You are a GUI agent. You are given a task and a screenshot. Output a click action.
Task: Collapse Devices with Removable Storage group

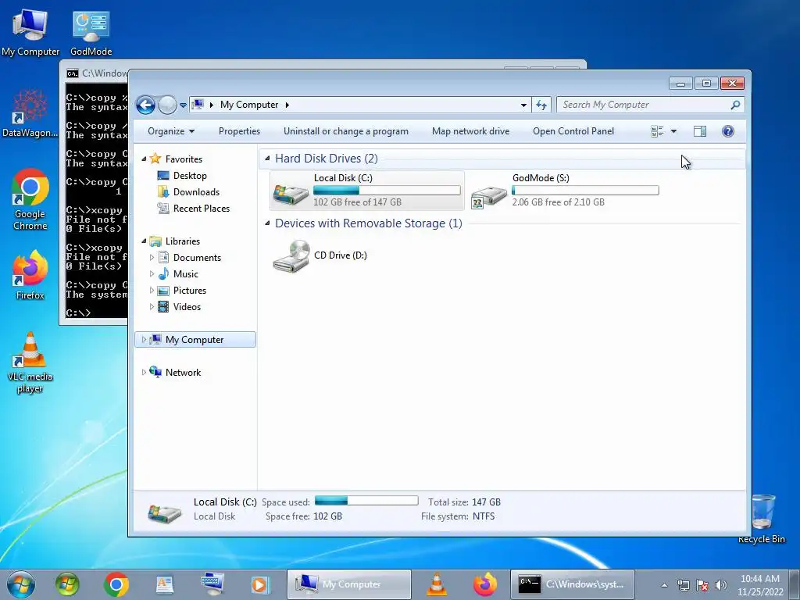tap(267, 223)
